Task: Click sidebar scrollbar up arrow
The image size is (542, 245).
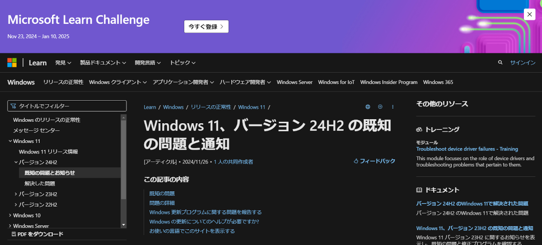Action: click(x=123, y=117)
